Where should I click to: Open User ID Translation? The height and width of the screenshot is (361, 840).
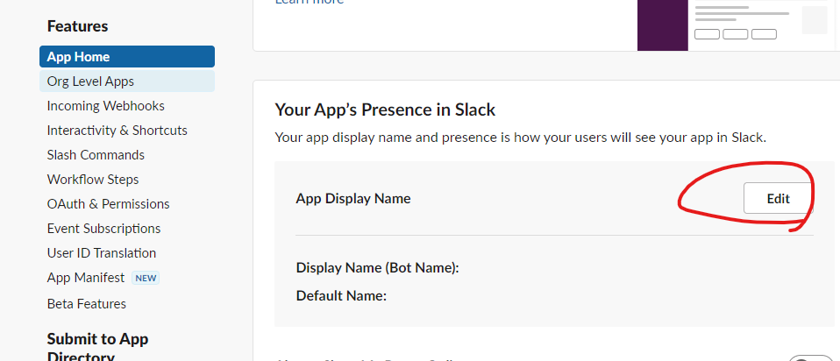point(102,253)
